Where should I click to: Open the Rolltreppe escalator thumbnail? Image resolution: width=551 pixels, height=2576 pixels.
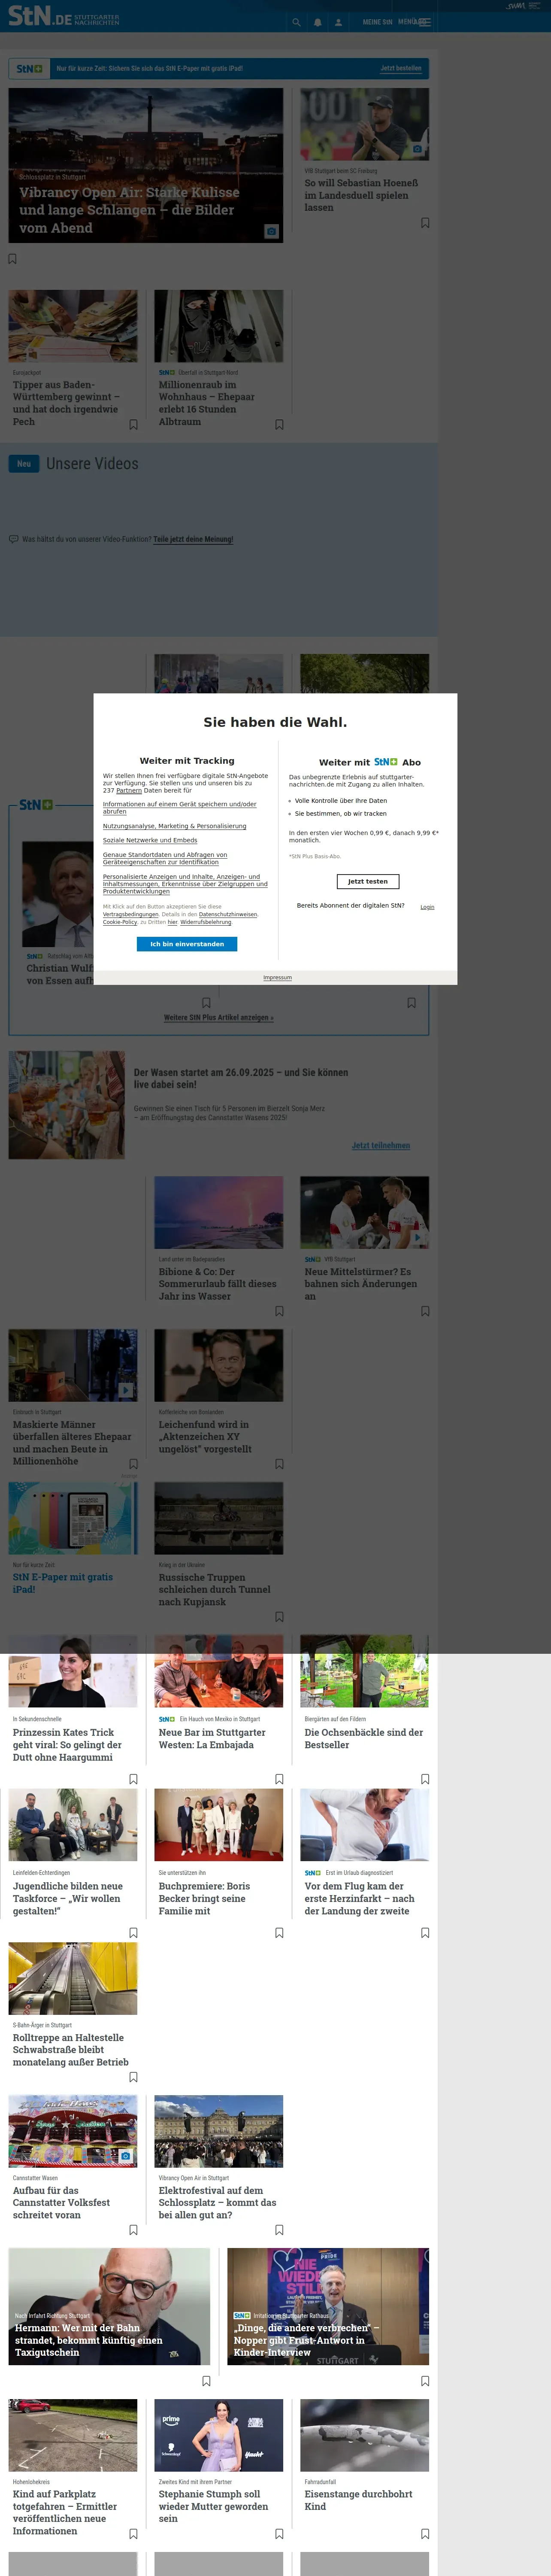pos(73,1978)
